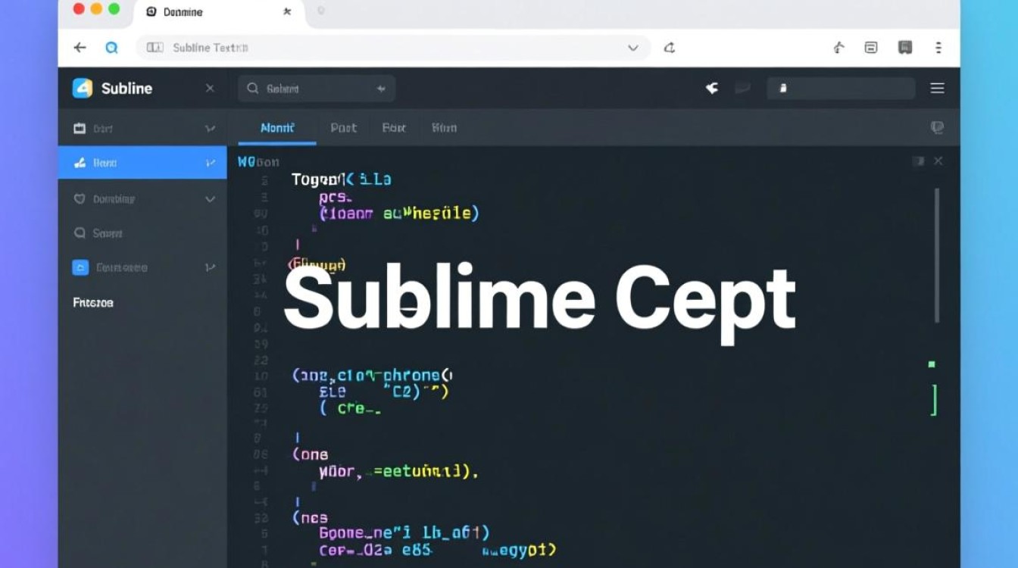
Task: Click the small green marker in editor gutter
Action: pyautogui.click(x=932, y=364)
